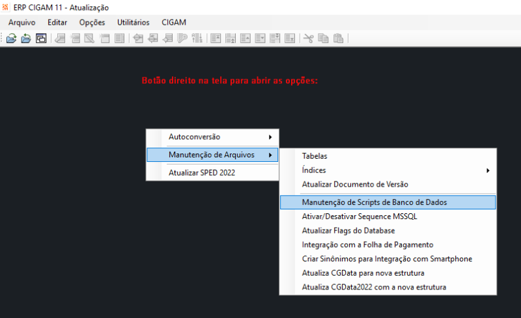Viewport: 521px width, 318px height.
Task: Click the scissors Cut icon
Action: 308,38
